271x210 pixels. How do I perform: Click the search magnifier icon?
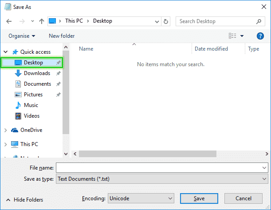259,21
